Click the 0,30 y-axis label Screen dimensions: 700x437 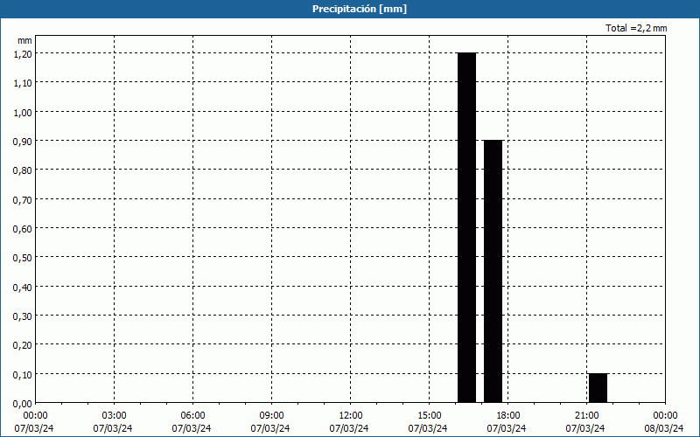tap(23, 316)
